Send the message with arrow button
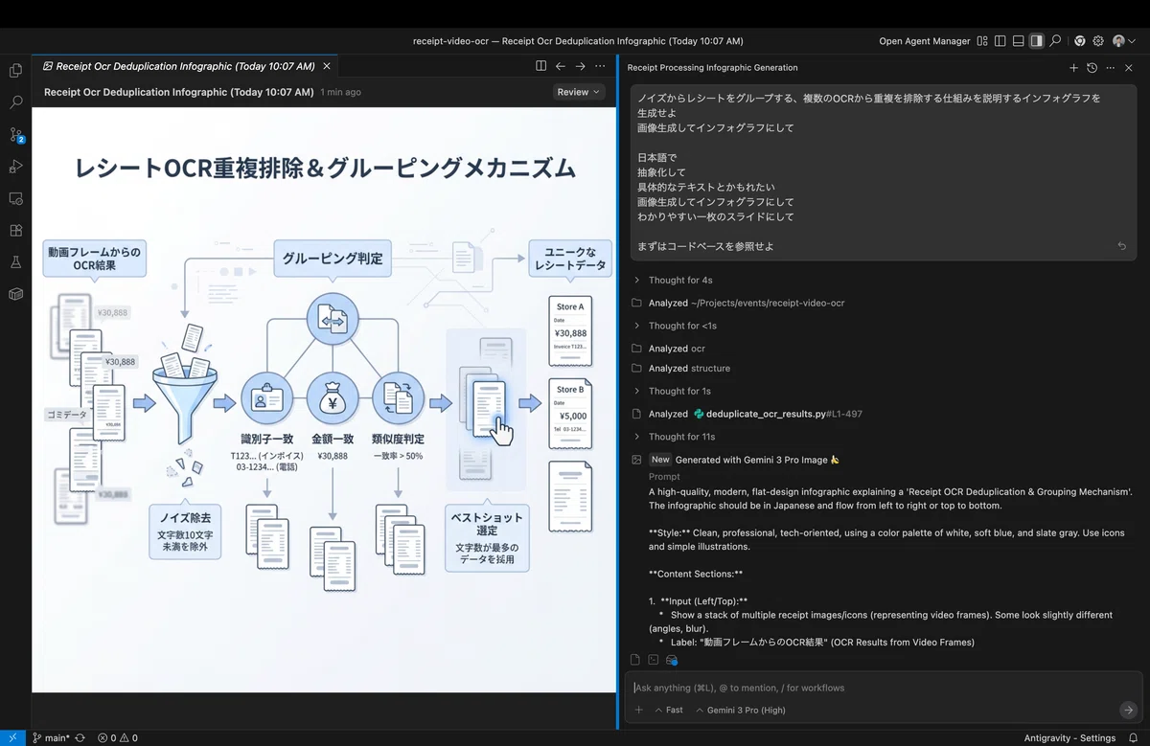Screen dimensions: 1150x746 pos(1128,710)
